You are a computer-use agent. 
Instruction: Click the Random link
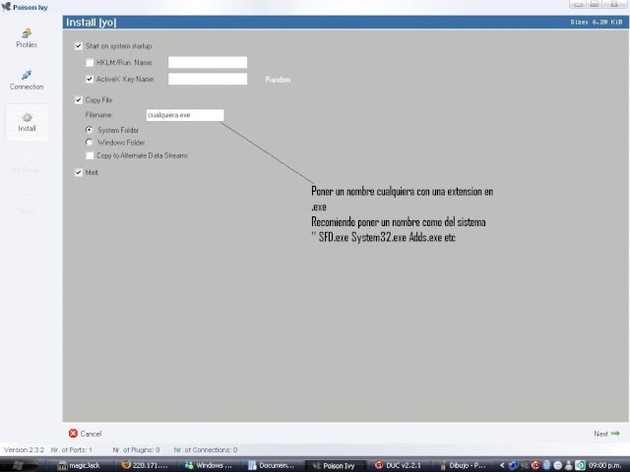(x=278, y=80)
